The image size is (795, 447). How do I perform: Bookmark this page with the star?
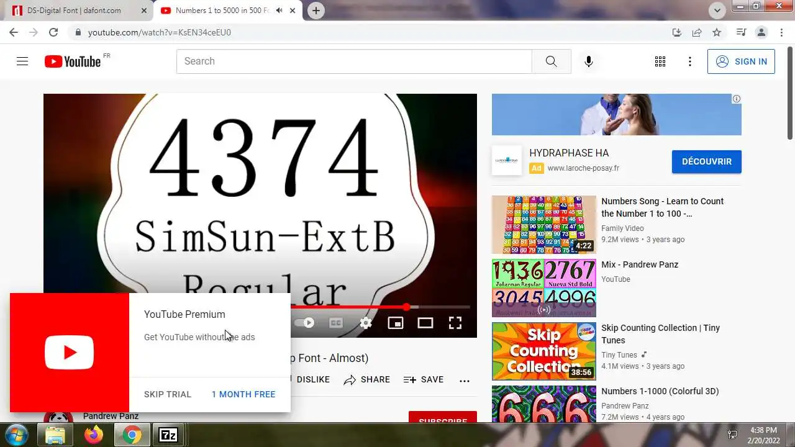tap(717, 32)
